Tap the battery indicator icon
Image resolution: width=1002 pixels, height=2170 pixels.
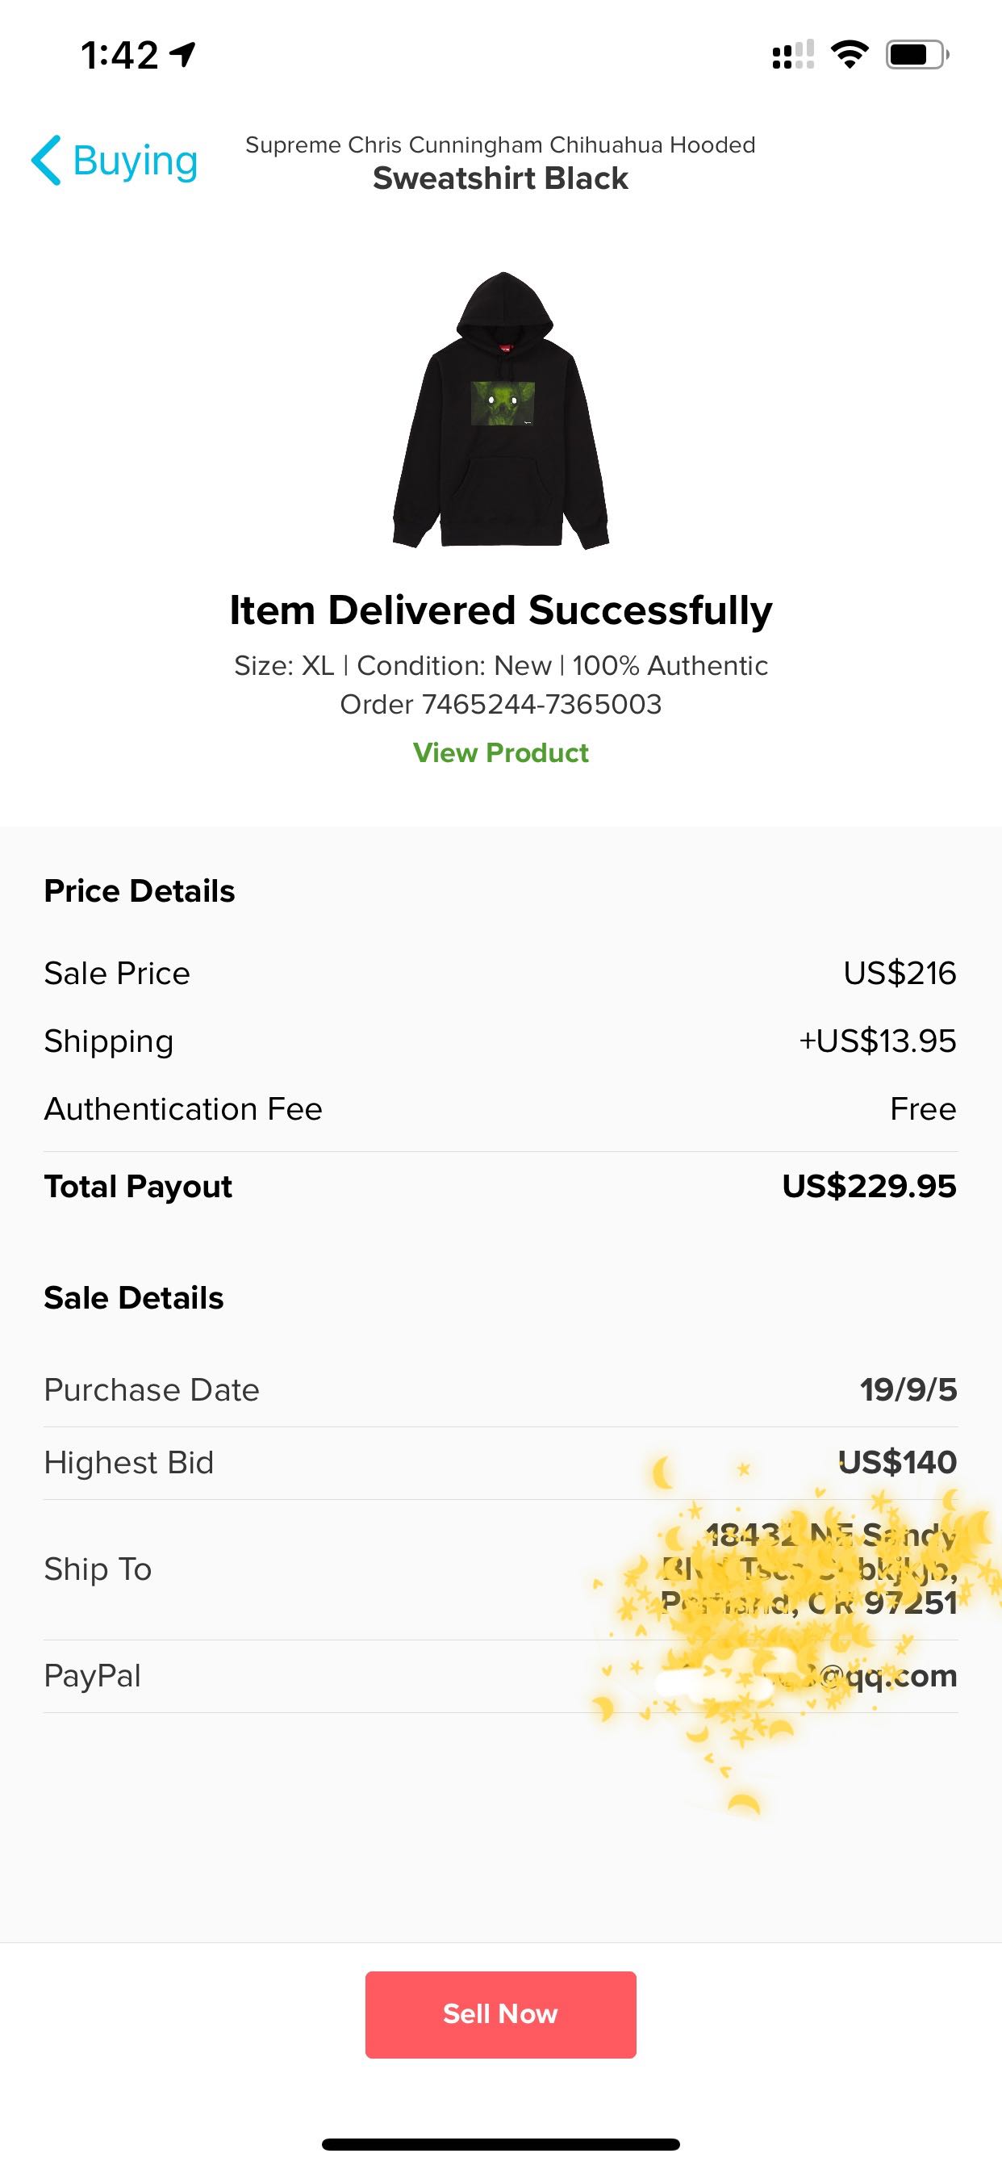coord(917,55)
